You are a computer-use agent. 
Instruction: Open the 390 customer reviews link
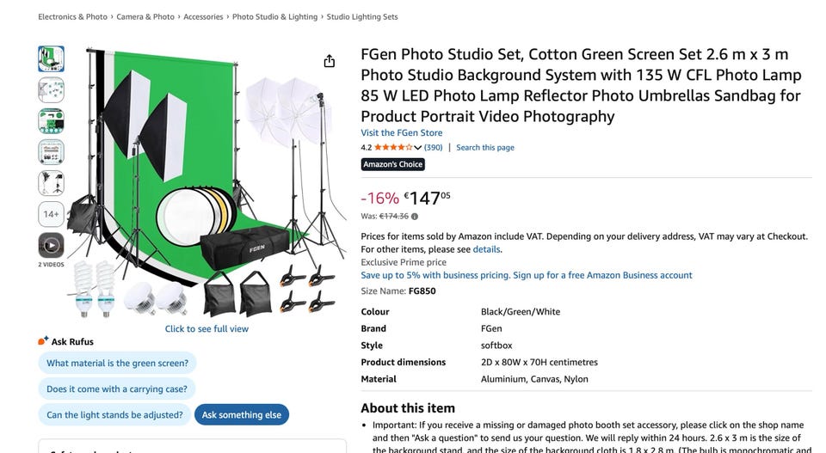pyautogui.click(x=434, y=148)
